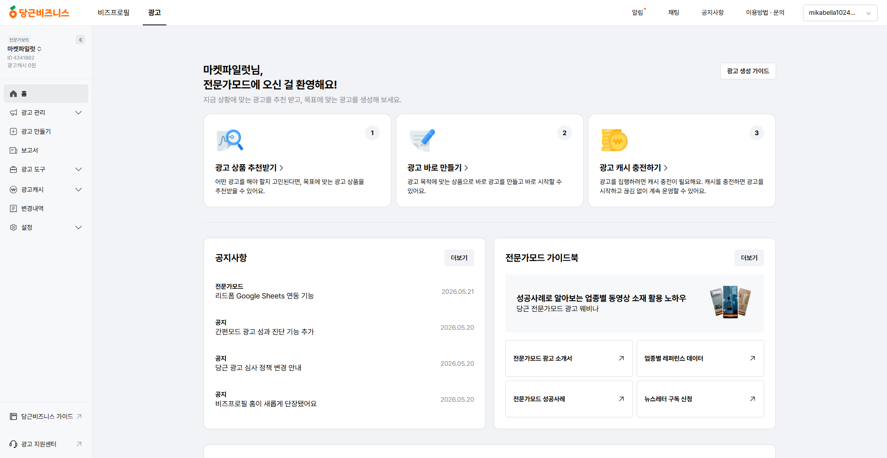Open notice 간편모드 광고 성과 진단 기능 추가

click(x=345, y=327)
